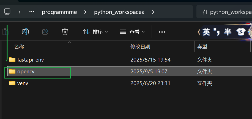The width and height of the screenshot is (252, 119).
Task: Expand chevron after python_workspaces breadcrumb
Action: click(x=153, y=12)
